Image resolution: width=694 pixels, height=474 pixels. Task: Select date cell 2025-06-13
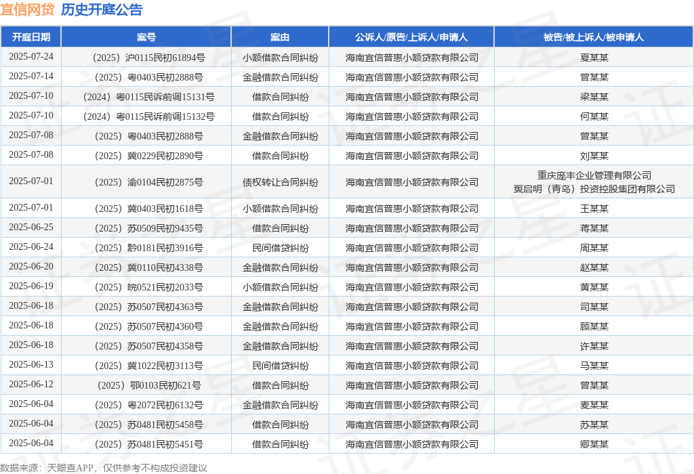tap(31, 364)
